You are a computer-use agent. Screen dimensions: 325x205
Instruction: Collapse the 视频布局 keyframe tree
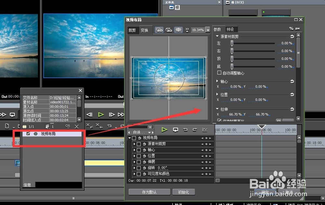tap(130, 138)
